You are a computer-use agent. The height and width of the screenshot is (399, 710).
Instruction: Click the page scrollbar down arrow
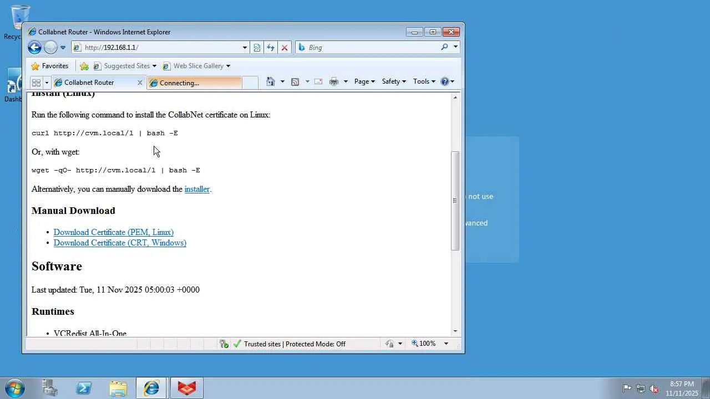tap(455, 331)
